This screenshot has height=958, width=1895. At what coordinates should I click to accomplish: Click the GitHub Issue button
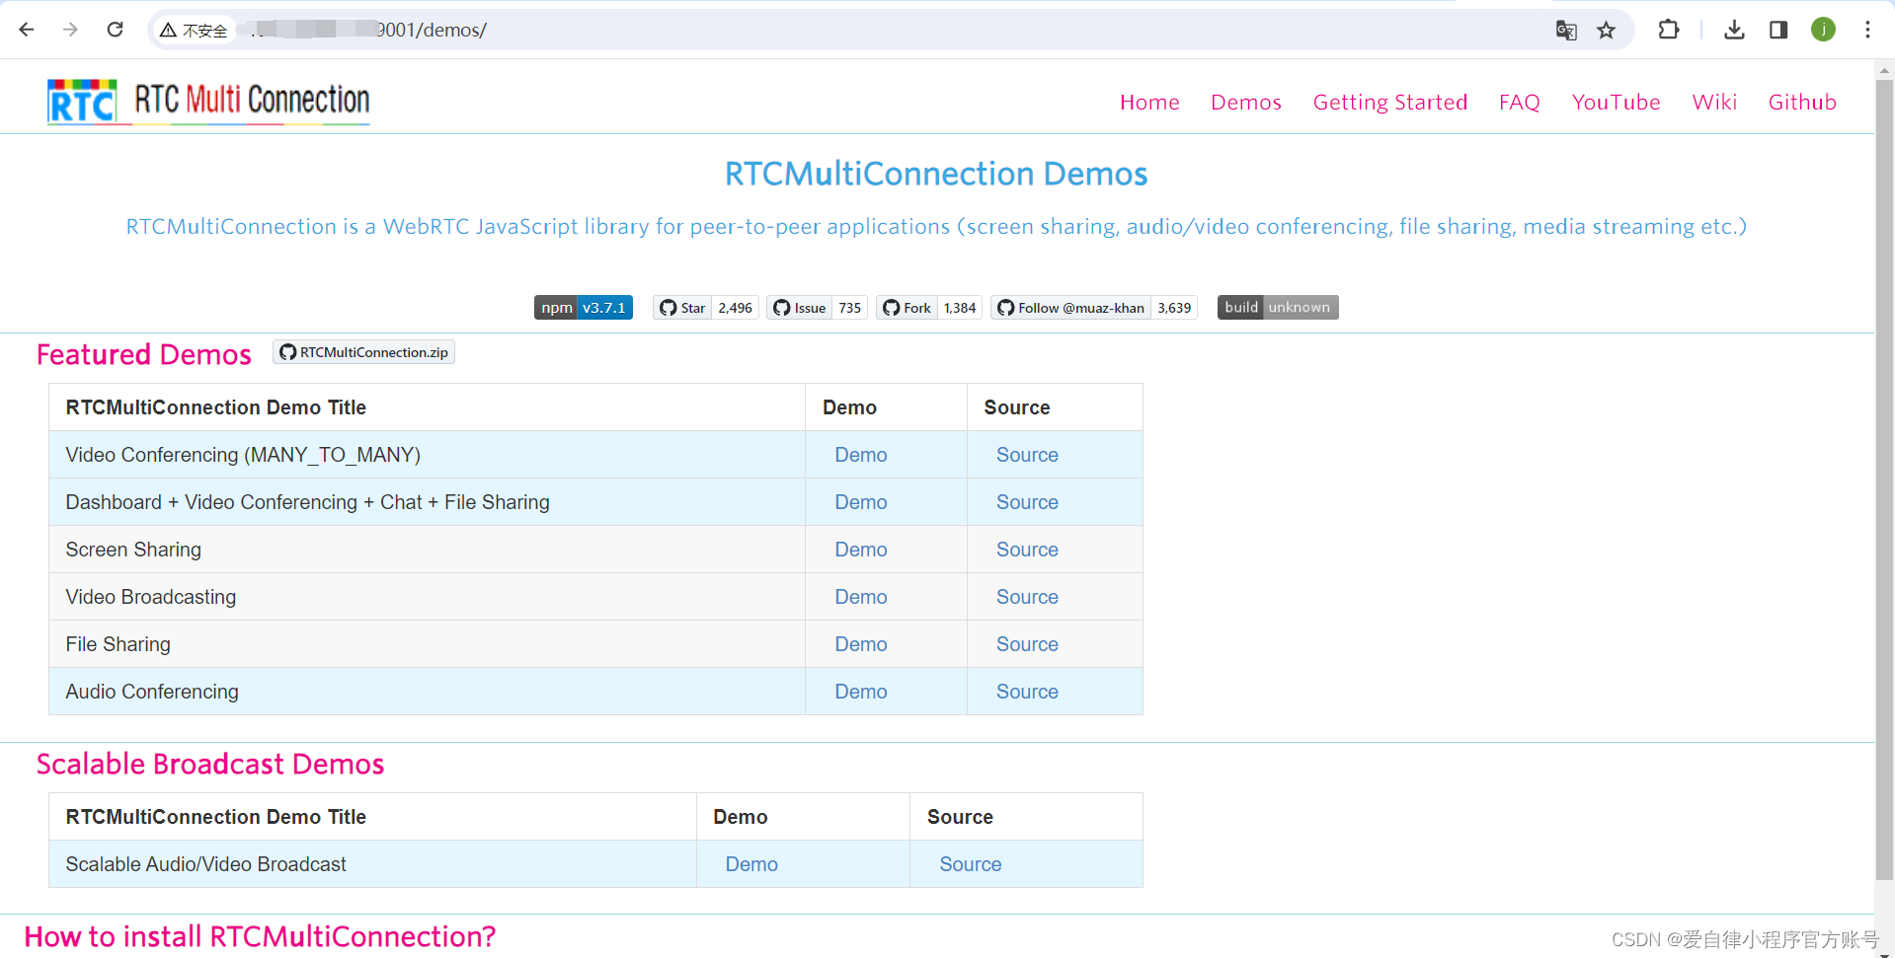pos(800,308)
